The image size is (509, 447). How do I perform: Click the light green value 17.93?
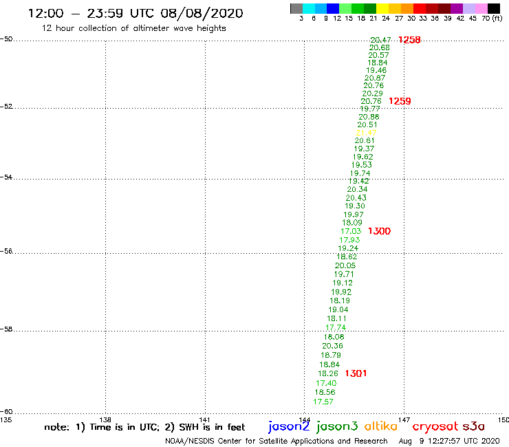tap(349, 240)
